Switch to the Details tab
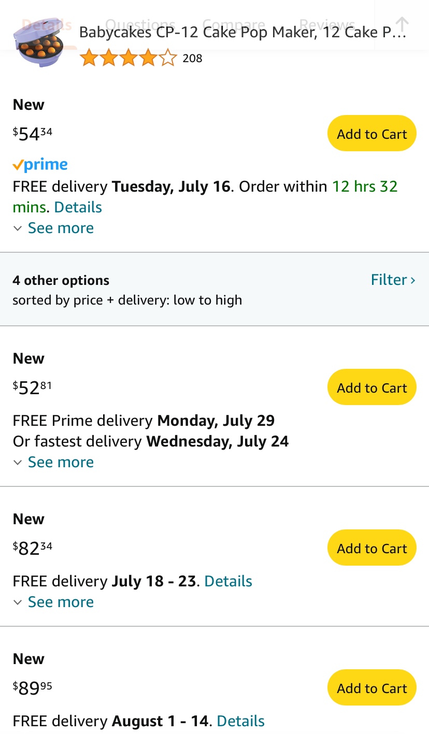 [47, 24]
